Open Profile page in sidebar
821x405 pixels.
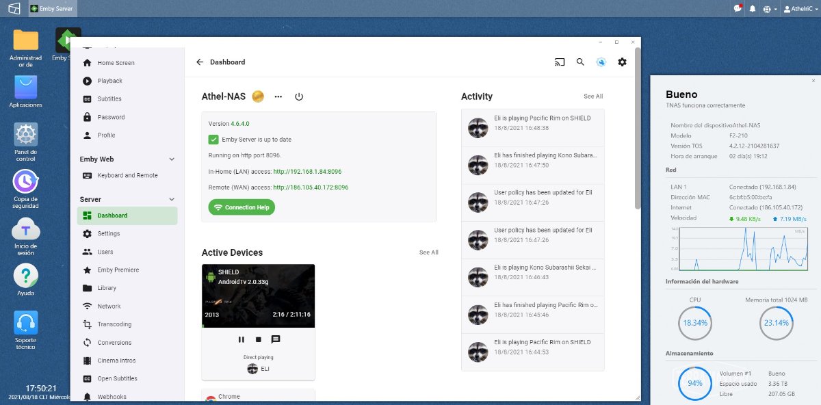click(127, 135)
